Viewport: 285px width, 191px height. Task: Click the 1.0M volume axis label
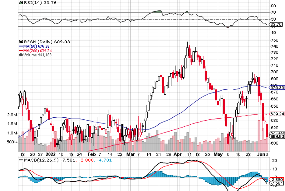tap(12, 133)
